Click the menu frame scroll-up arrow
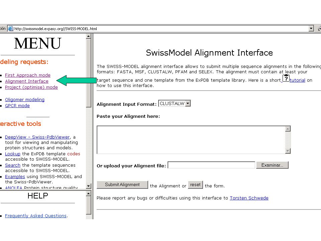This screenshot has width=321, height=241. [88, 36]
